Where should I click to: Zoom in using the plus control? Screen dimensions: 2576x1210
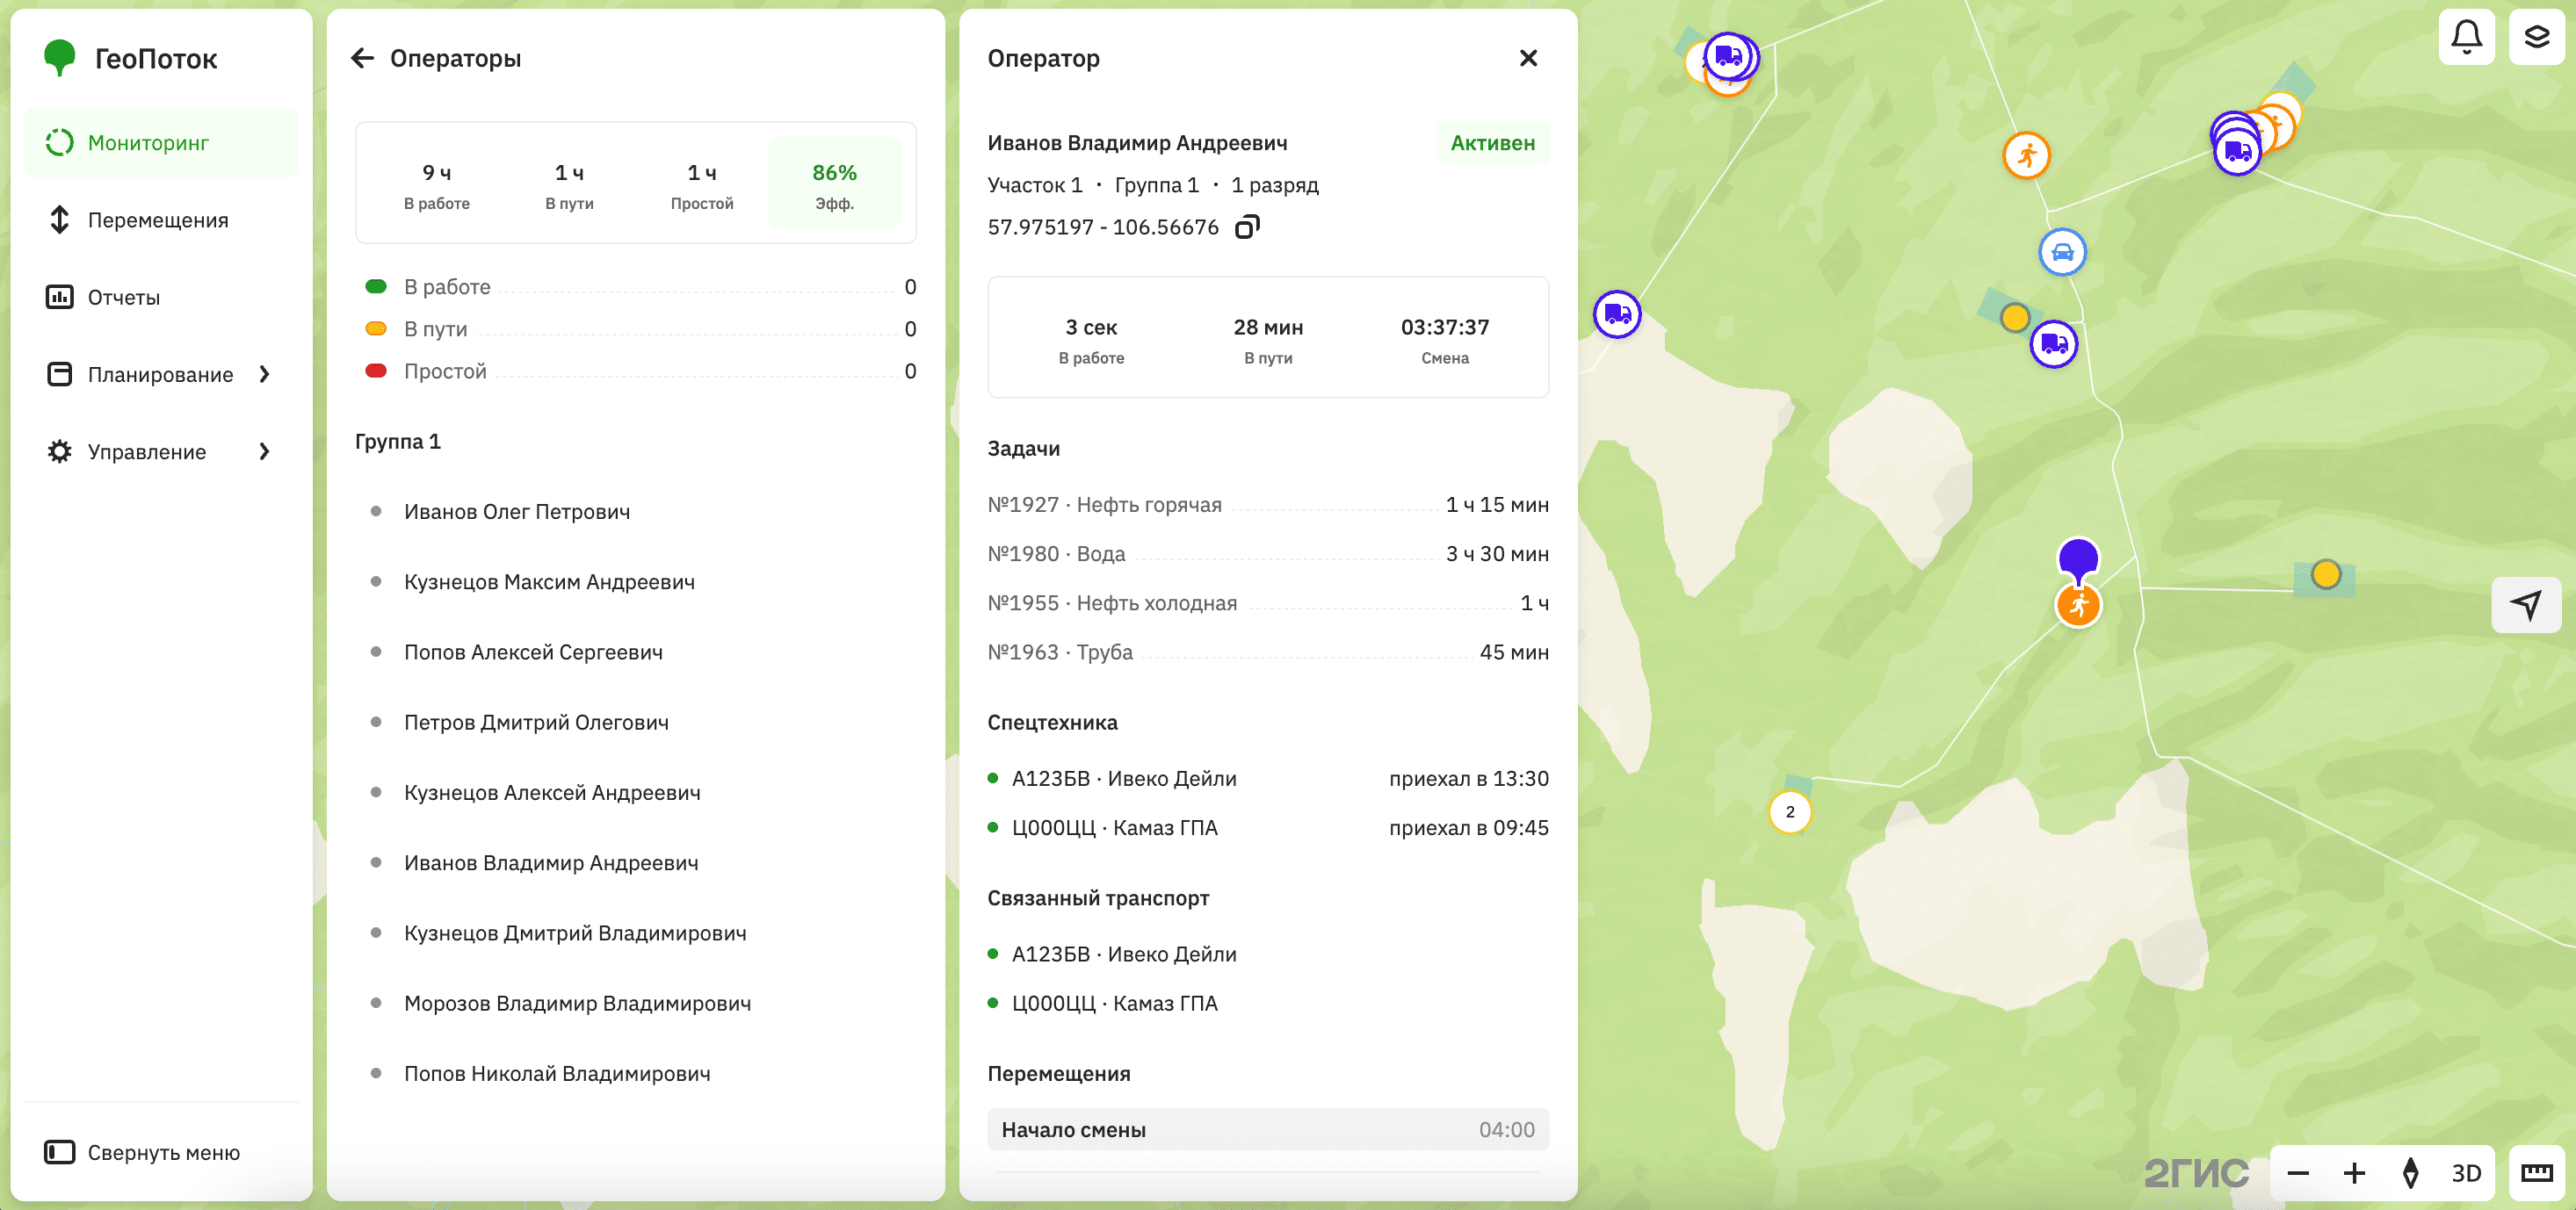[x=2354, y=1173]
